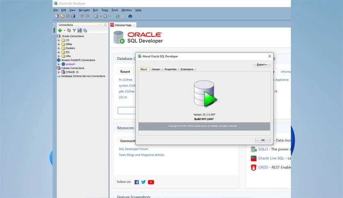The width and height of the screenshot is (343, 198).
Task: Expand the 23 folder node
Action: tap(59, 40)
